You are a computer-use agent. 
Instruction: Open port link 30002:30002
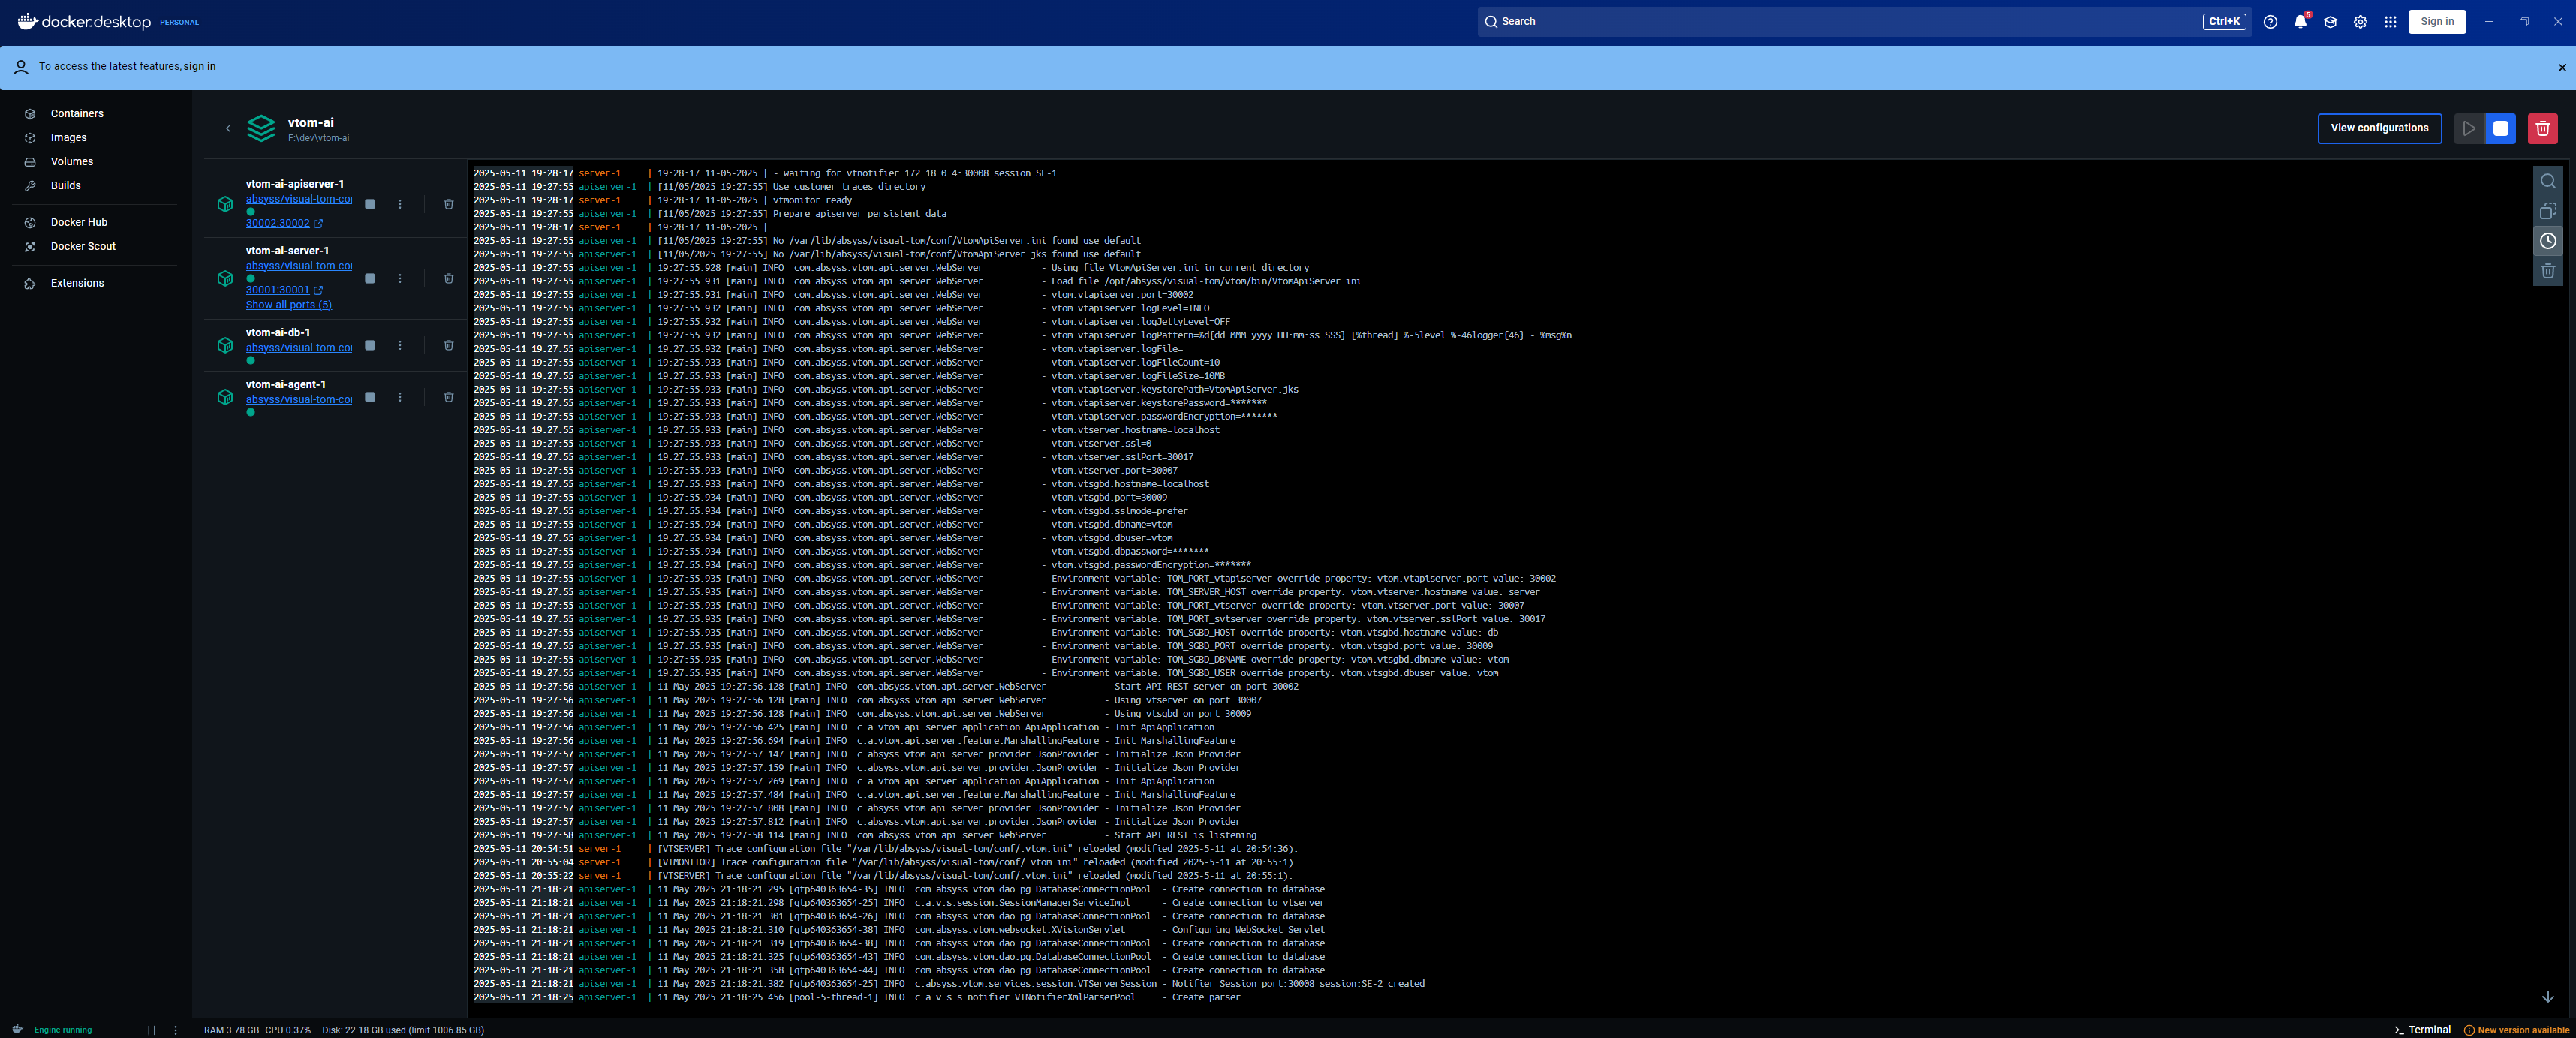click(x=284, y=224)
